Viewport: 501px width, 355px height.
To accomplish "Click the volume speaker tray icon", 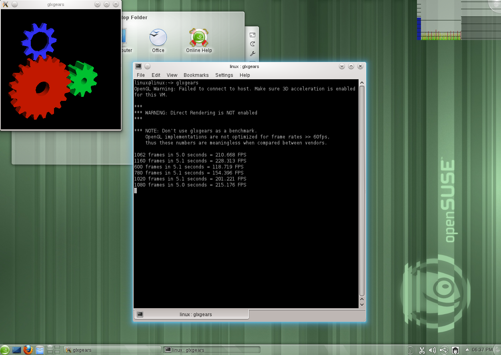I will coord(432,350).
